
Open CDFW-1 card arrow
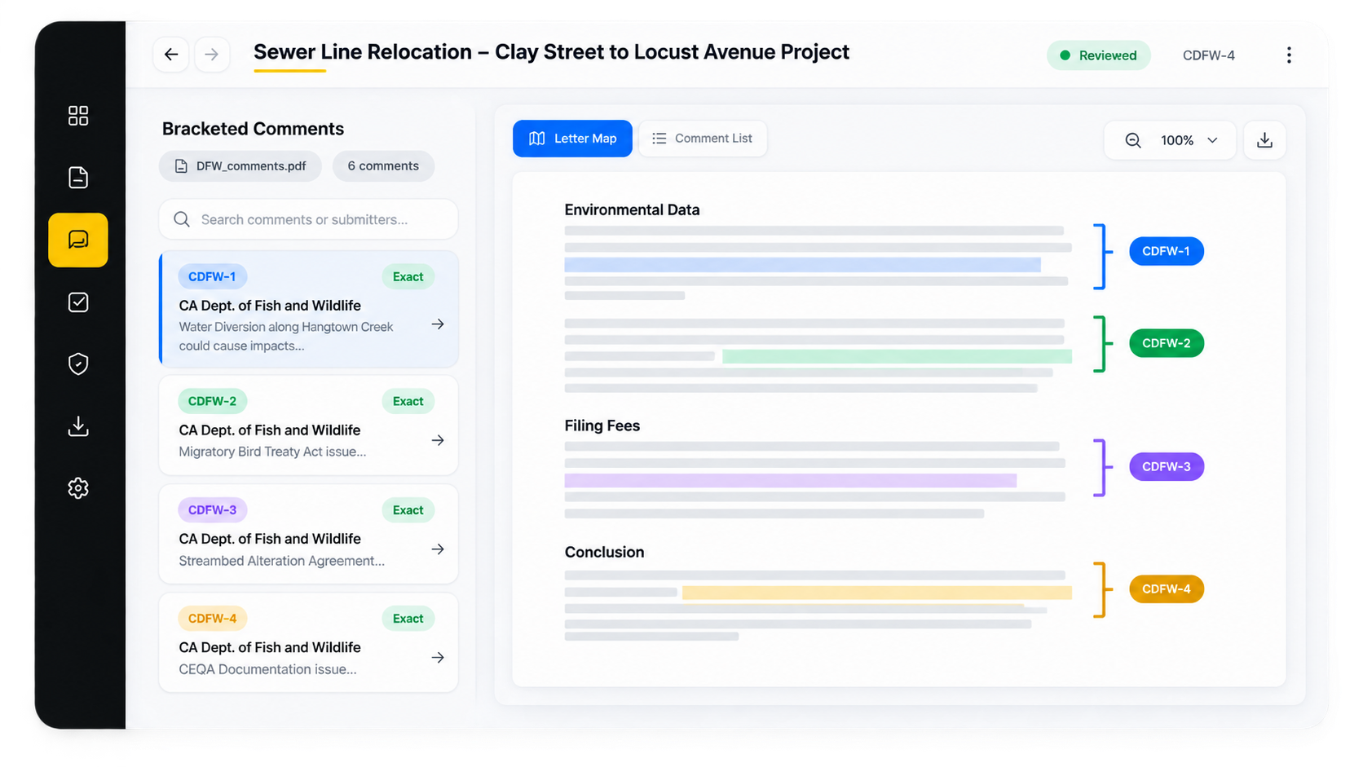438,324
